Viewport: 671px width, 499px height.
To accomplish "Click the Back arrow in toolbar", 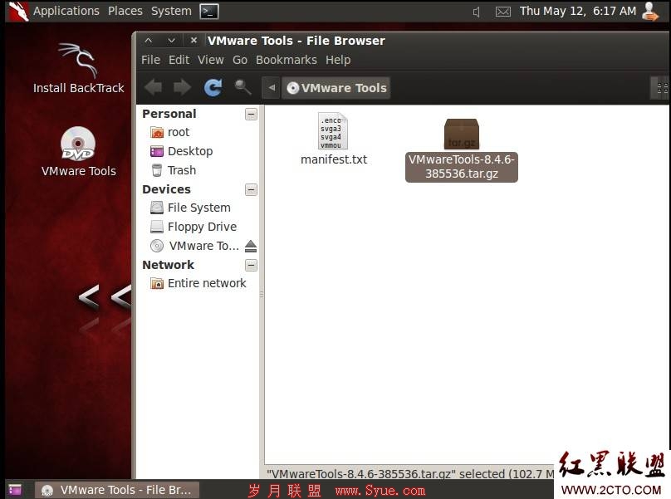I will (x=153, y=87).
